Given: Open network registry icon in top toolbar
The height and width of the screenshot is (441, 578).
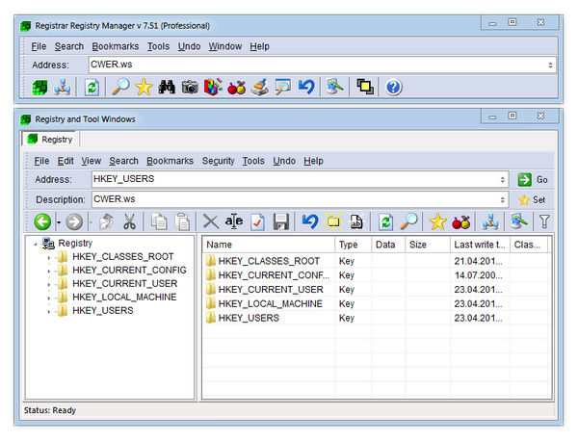Looking at the screenshot, I should pyautogui.click(x=63, y=88).
